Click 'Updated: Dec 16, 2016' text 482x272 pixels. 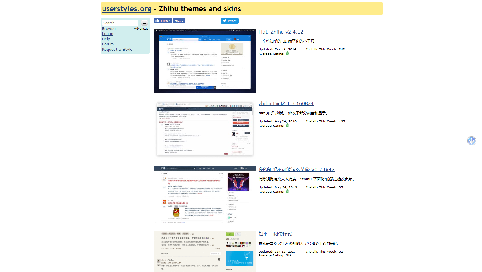277,49
